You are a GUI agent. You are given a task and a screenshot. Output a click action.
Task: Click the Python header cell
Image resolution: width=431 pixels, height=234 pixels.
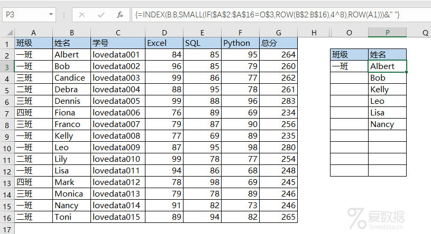[240, 43]
